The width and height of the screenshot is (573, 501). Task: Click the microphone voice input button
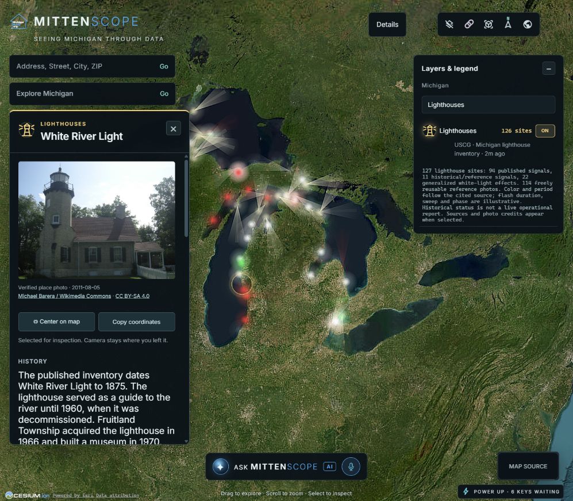pos(351,466)
